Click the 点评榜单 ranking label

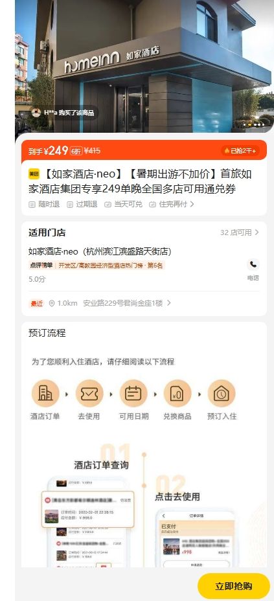(x=41, y=266)
